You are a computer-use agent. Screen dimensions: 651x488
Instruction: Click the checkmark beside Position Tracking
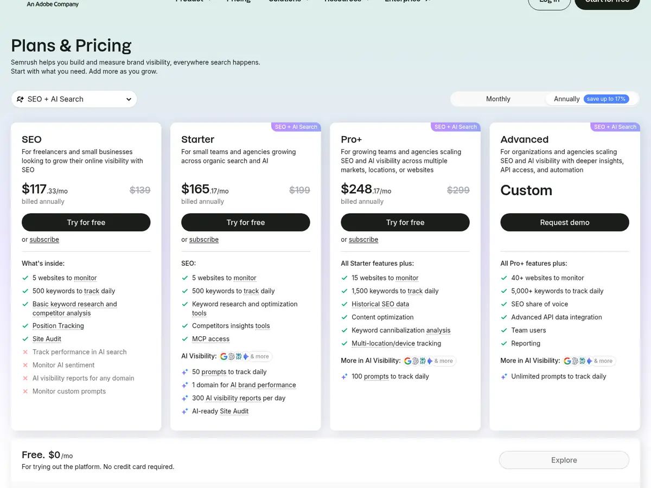click(25, 326)
